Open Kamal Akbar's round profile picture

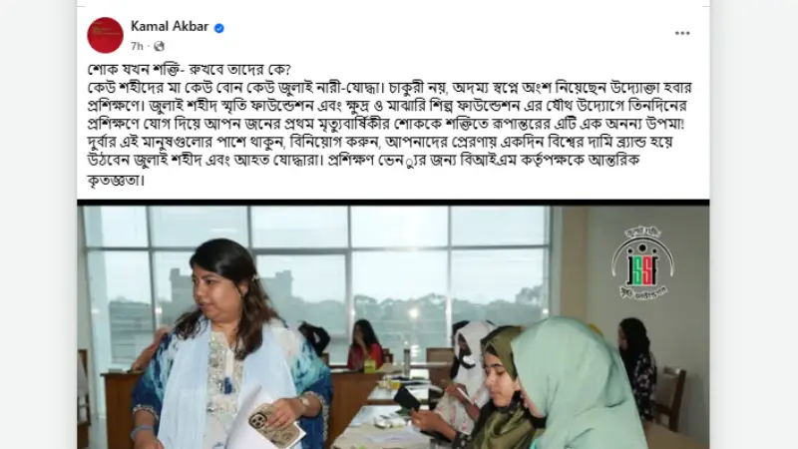coord(106,35)
